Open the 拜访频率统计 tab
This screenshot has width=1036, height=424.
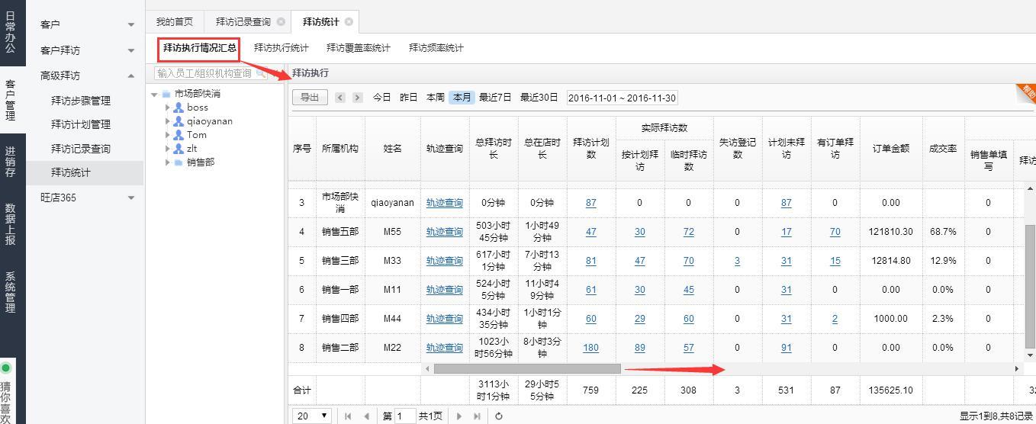(436, 48)
